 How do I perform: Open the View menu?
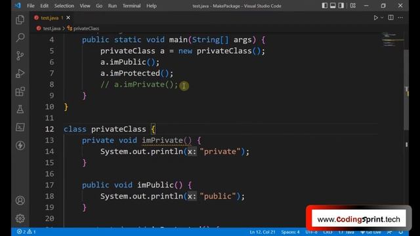coord(85,6)
